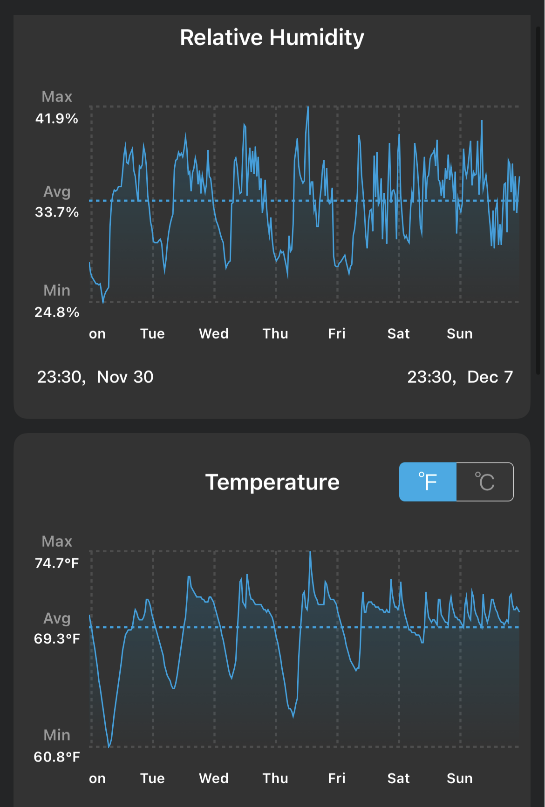The width and height of the screenshot is (545, 807).
Task: Choose Fri on the temperature chart axis
Action: (x=337, y=778)
